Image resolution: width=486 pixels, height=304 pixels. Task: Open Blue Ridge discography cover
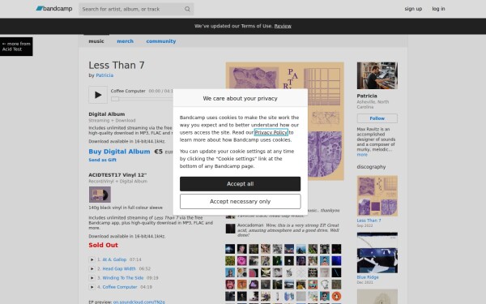pyautogui.click(x=377, y=253)
